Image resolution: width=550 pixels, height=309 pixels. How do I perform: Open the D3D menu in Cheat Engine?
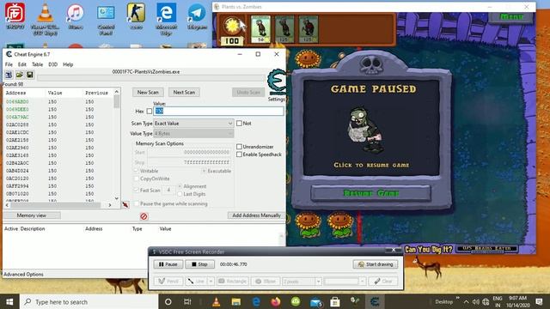(53, 64)
